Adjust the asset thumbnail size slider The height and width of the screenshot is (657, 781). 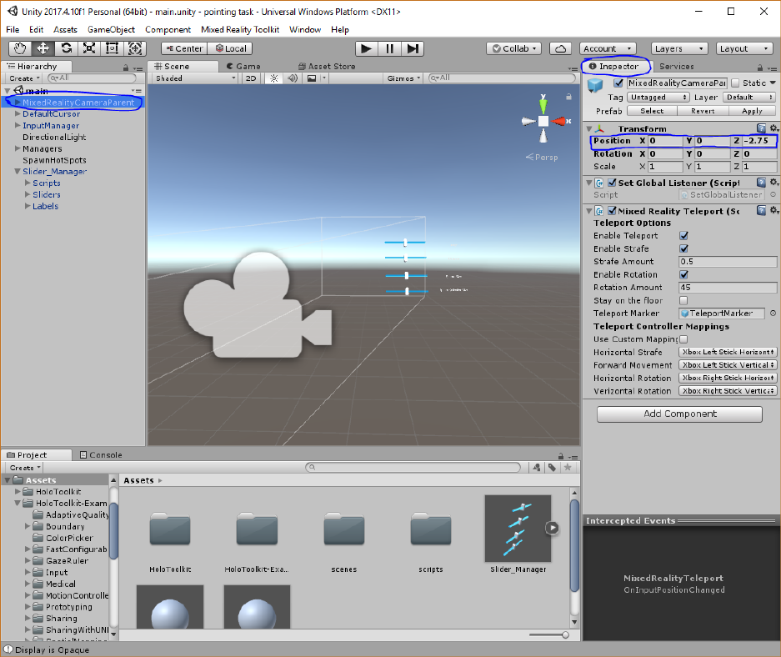tap(565, 634)
